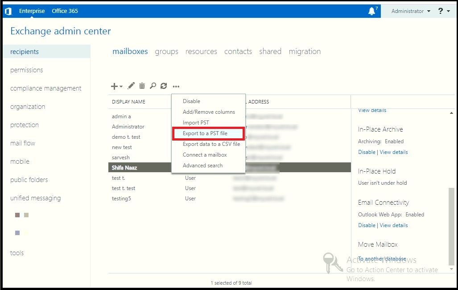This screenshot has width=458, height=290.
Task: Switch to the Office 365 tab
Action: [x=65, y=11]
